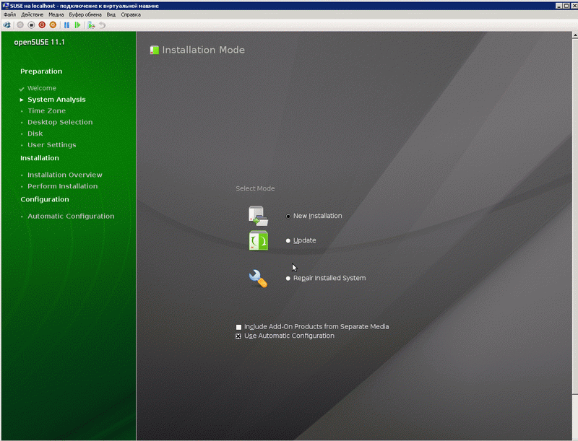Select the Repair Installed System radio button

pyautogui.click(x=288, y=279)
